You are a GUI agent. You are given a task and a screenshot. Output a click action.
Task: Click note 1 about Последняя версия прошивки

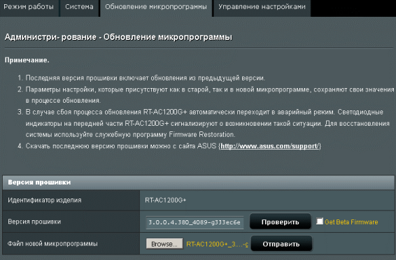146,78
